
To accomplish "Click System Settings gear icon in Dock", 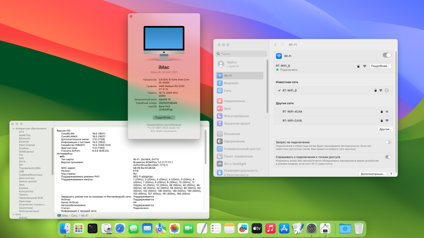I will (x=312, y=229).
